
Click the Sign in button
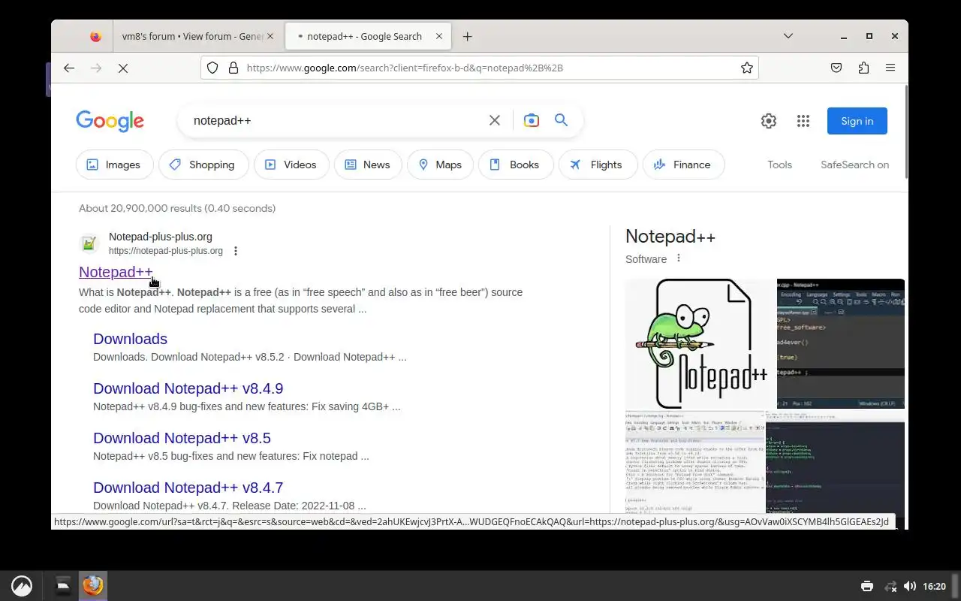click(857, 121)
